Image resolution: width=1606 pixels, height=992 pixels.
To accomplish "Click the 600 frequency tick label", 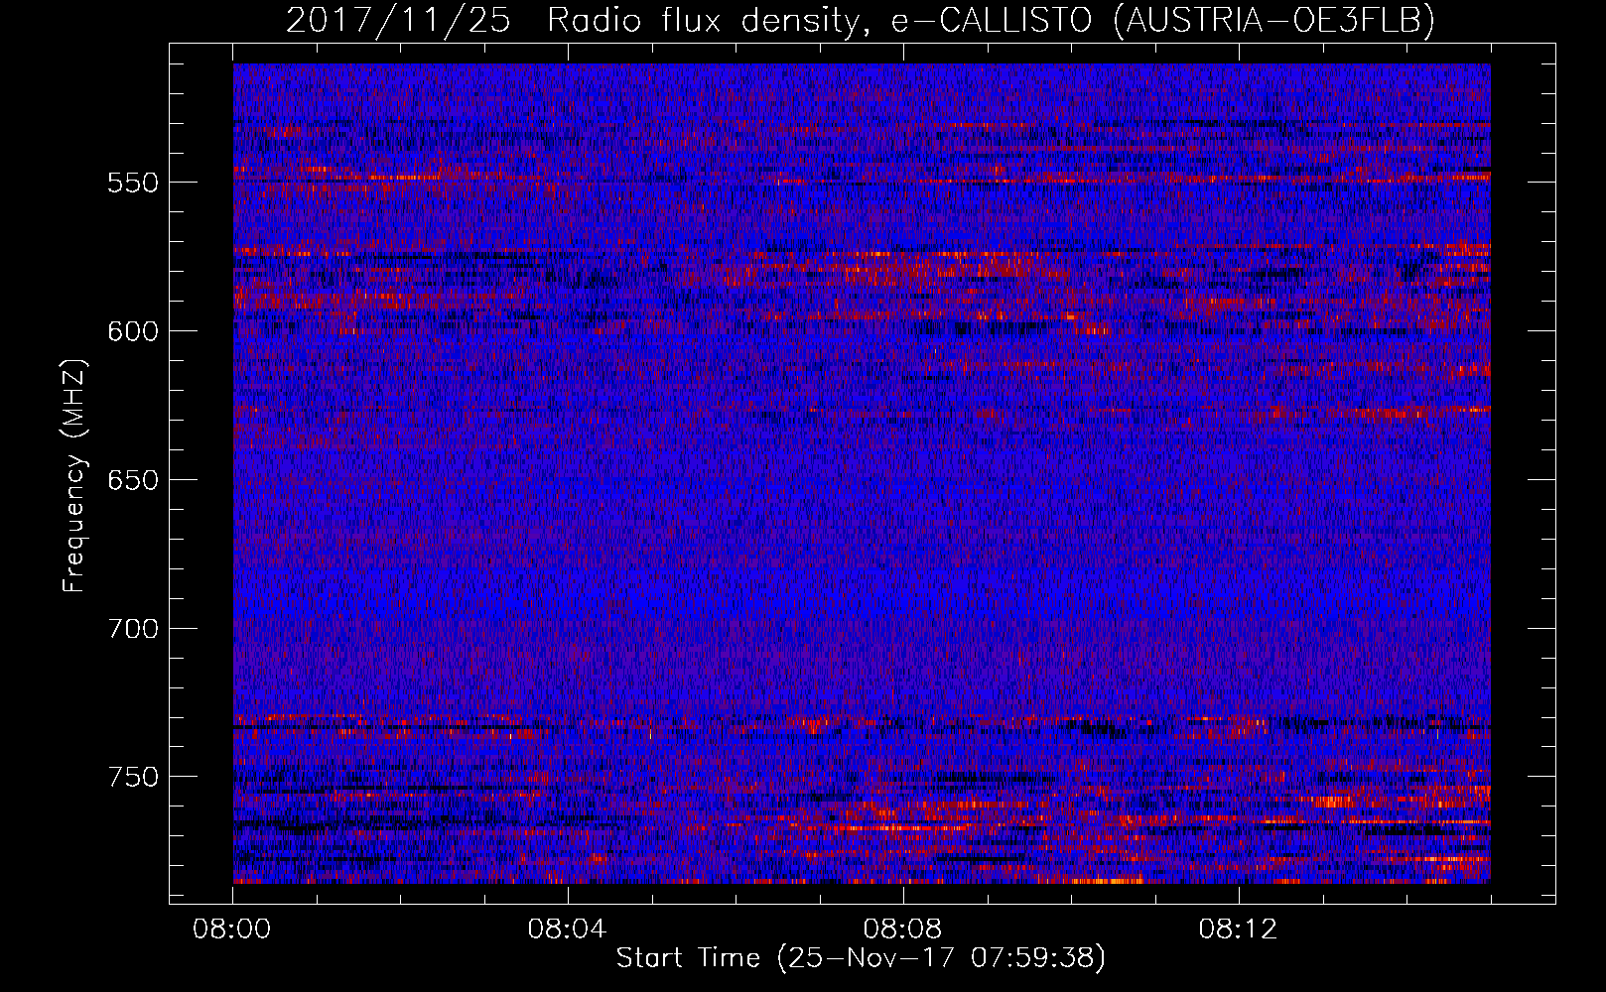I will (x=133, y=331).
